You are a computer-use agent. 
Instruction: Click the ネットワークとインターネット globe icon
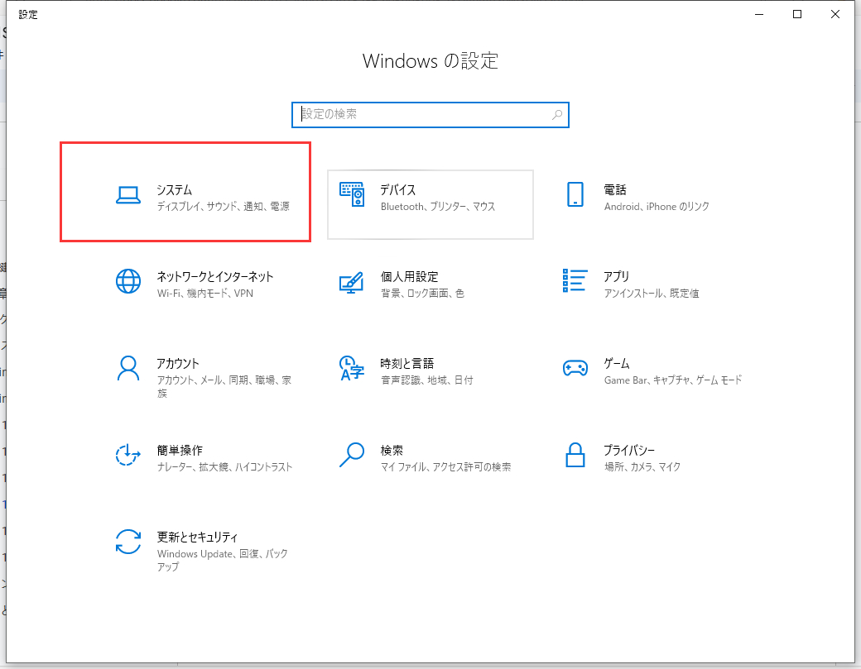(128, 281)
